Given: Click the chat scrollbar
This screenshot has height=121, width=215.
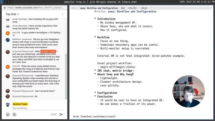Looking at the screenshot, I should coord(66,76).
